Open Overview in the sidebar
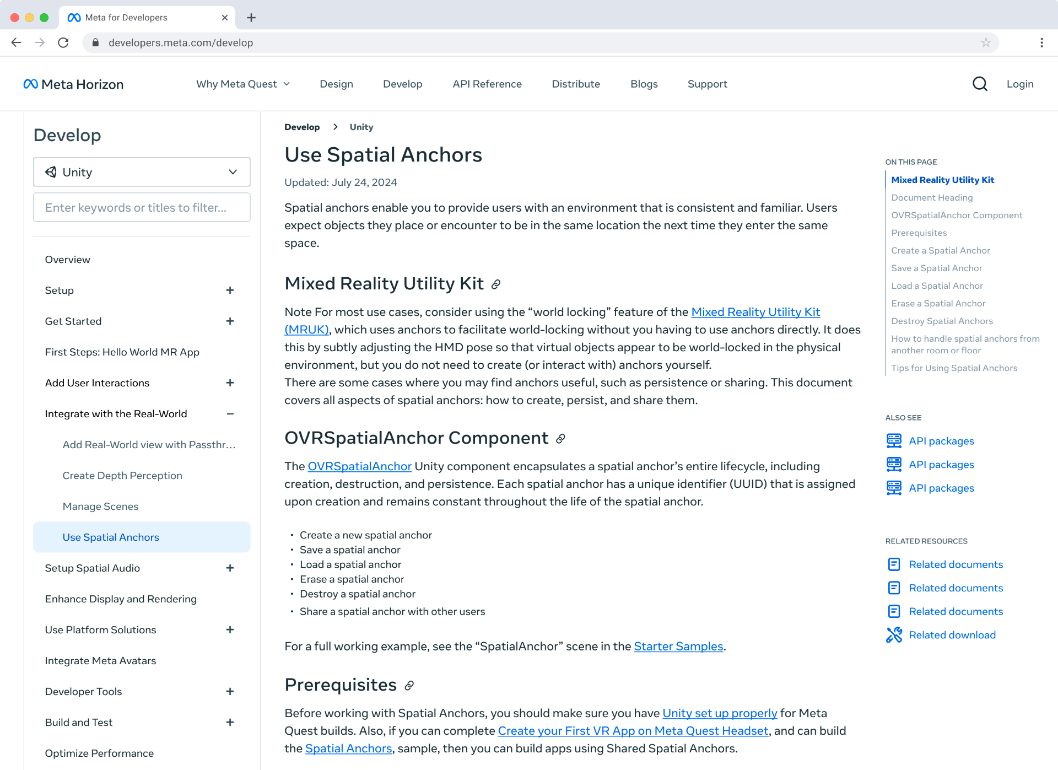 point(68,260)
